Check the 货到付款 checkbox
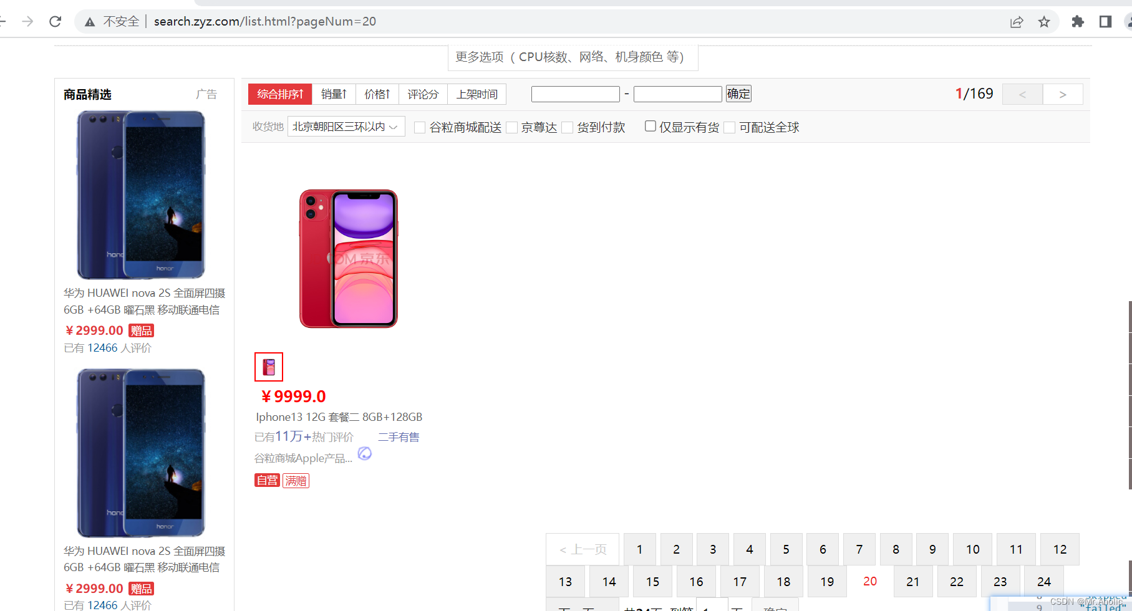 568,127
